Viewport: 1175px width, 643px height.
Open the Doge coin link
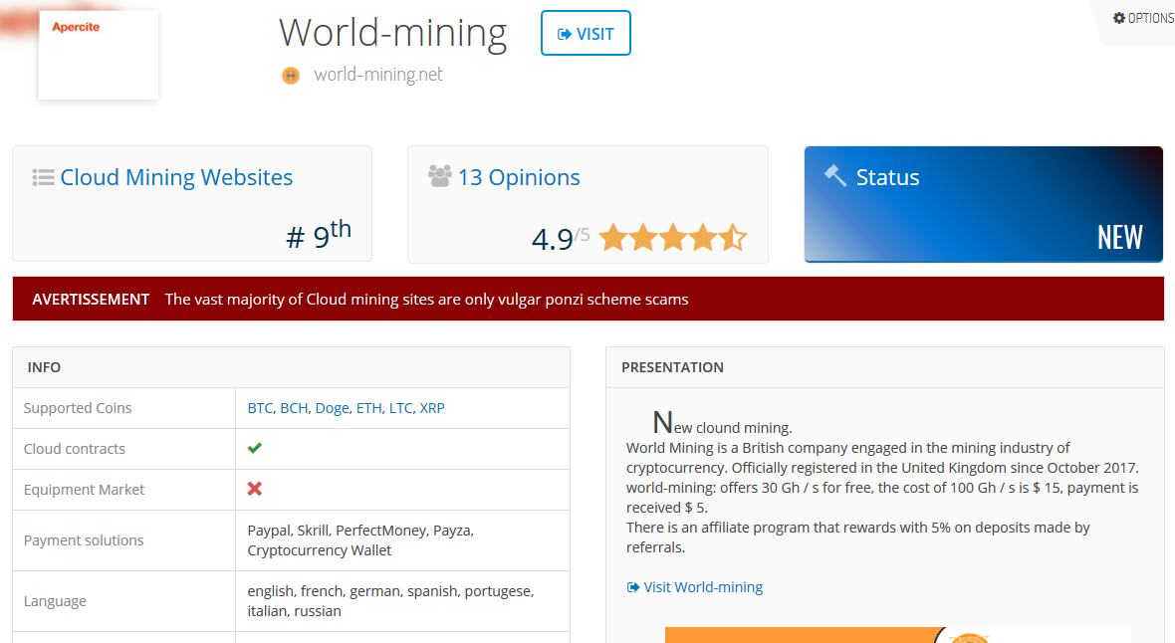point(332,408)
